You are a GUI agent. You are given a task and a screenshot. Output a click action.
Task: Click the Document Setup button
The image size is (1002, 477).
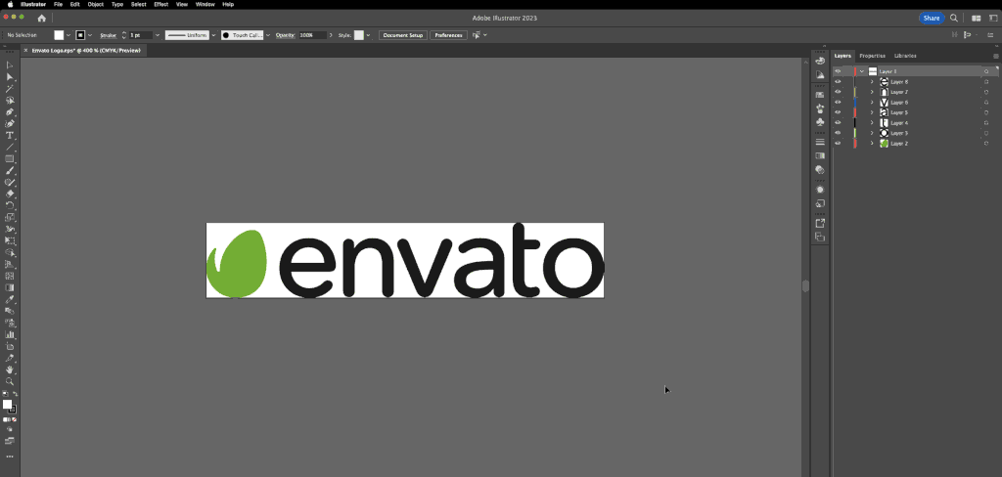[x=403, y=35]
